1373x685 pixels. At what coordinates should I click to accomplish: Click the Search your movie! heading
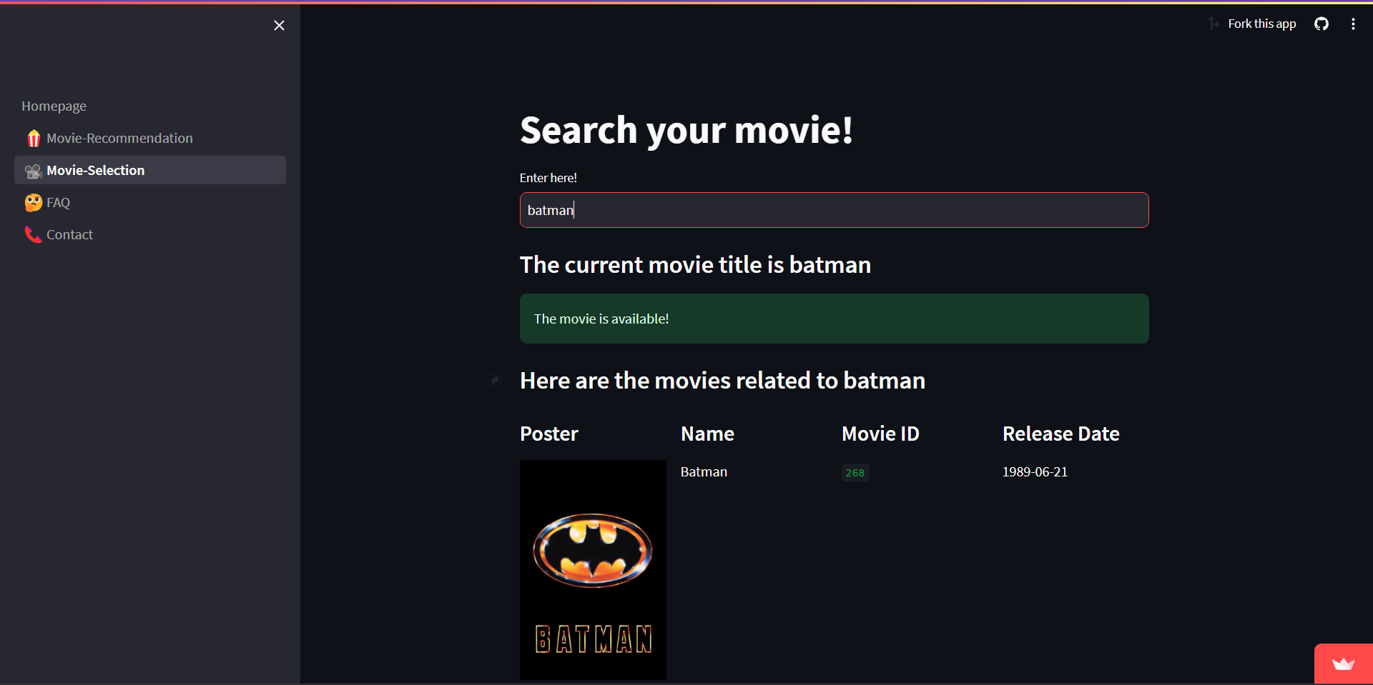(x=686, y=130)
